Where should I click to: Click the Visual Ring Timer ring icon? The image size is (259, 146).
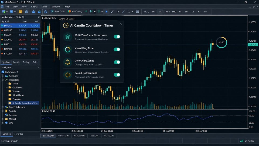(67, 49)
